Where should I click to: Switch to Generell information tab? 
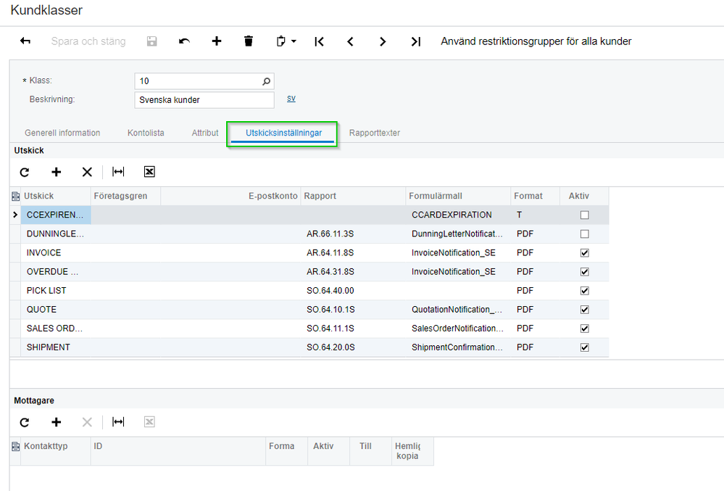[x=62, y=133]
